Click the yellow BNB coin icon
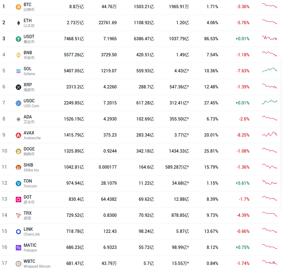Image resolution: width=282 pixels, height=271 pixels. (x=18, y=55)
